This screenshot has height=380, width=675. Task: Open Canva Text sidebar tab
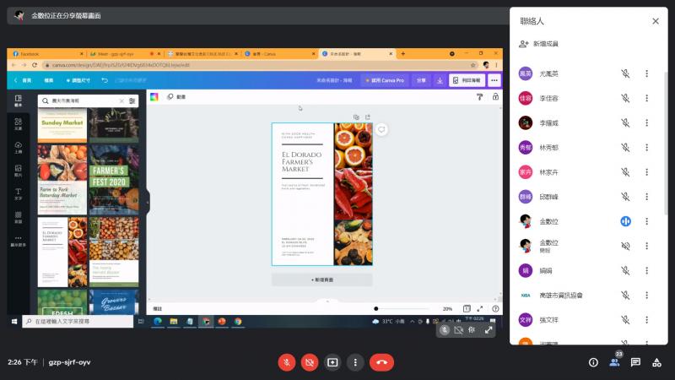click(x=18, y=194)
